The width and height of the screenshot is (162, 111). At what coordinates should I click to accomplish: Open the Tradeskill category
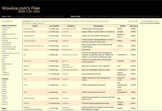pos(5,72)
